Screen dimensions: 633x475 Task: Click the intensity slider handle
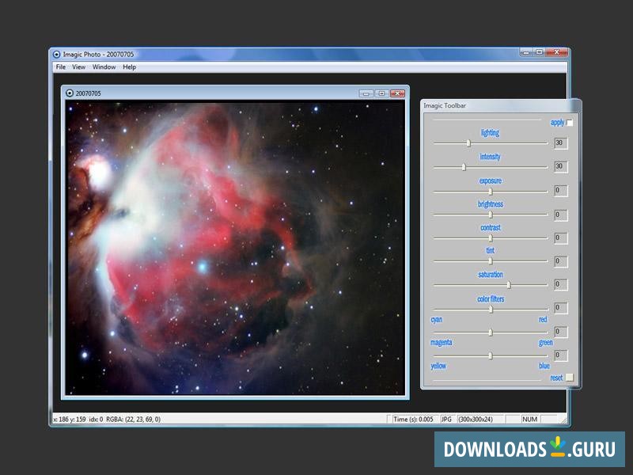point(464,167)
